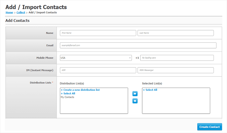The width and height of the screenshot is (227, 133).
Task: Click the Create Contact button
Action: click(x=210, y=127)
